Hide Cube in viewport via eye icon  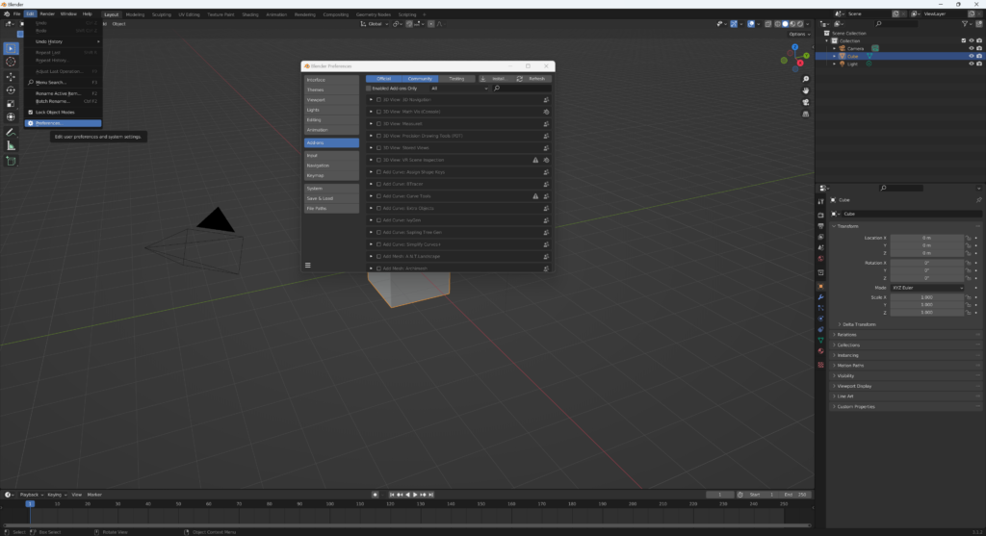pos(971,56)
